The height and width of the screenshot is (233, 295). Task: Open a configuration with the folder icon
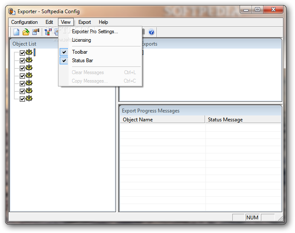pyautogui.click(x=26, y=32)
